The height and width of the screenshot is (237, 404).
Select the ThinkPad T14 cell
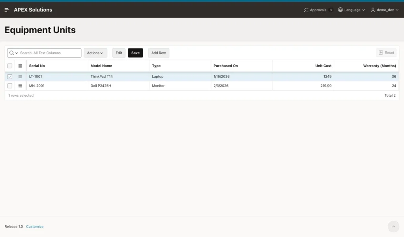119,77
